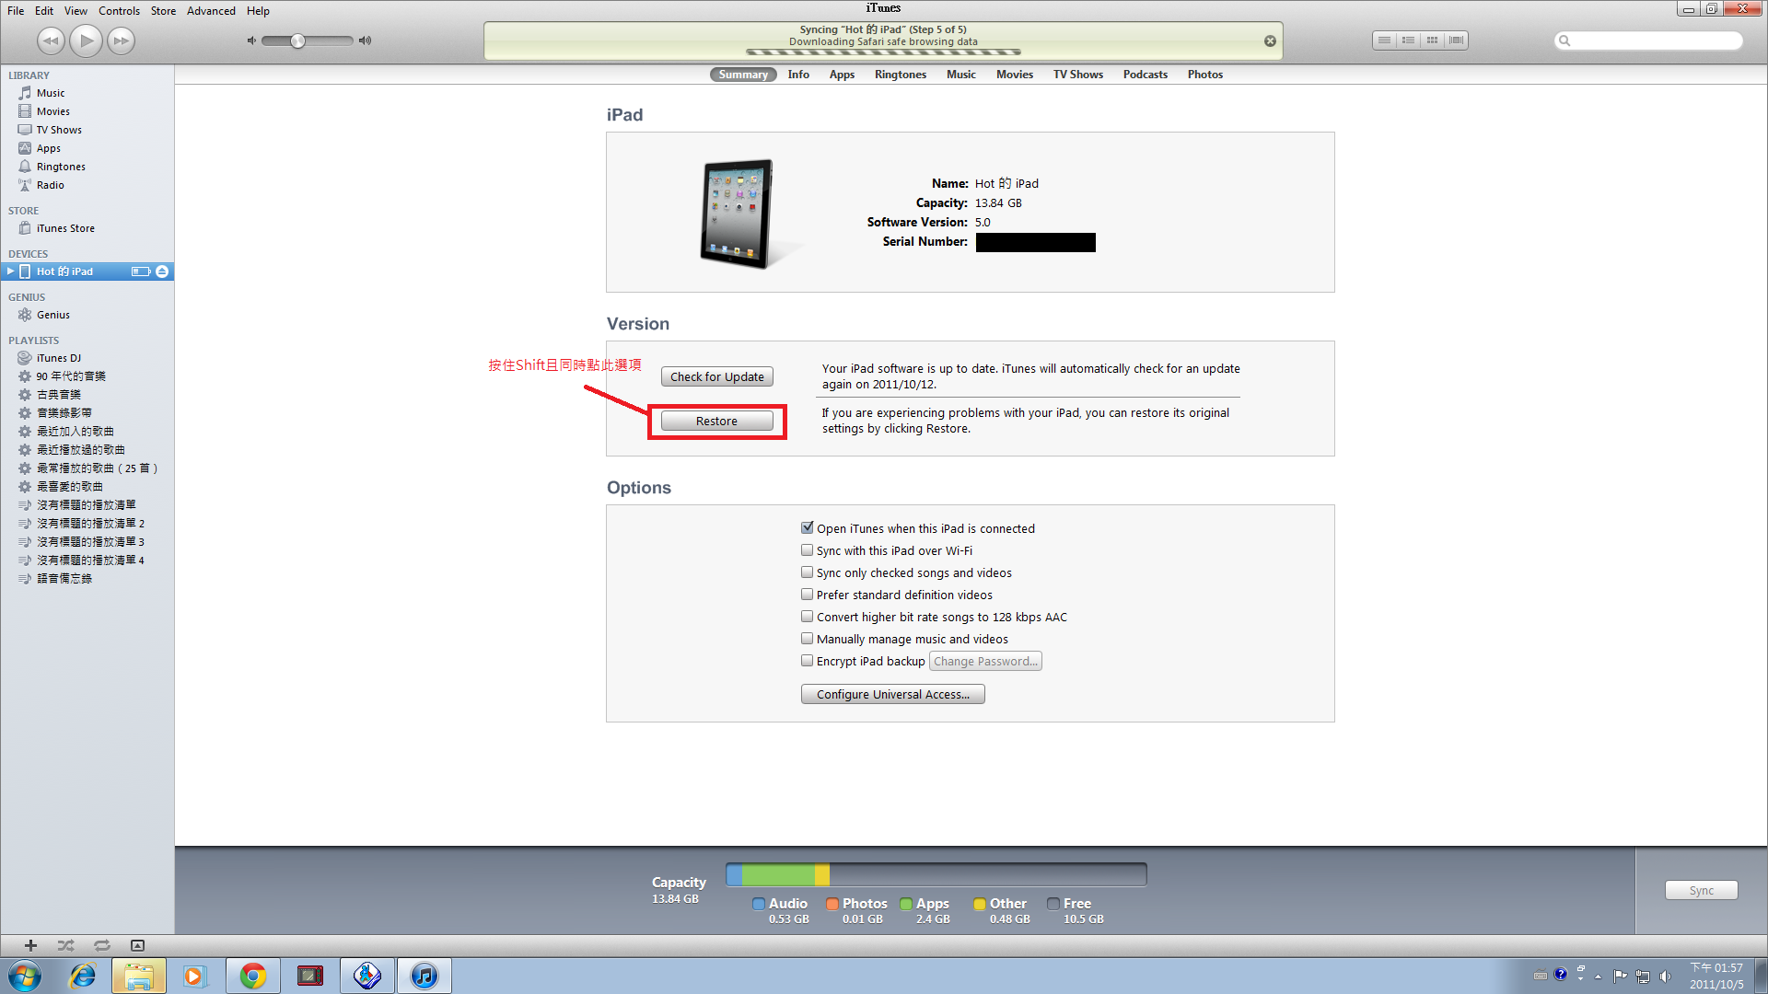Viewport: 1768px width, 994px height.
Task: Switch to the Info tab
Action: [x=798, y=75]
